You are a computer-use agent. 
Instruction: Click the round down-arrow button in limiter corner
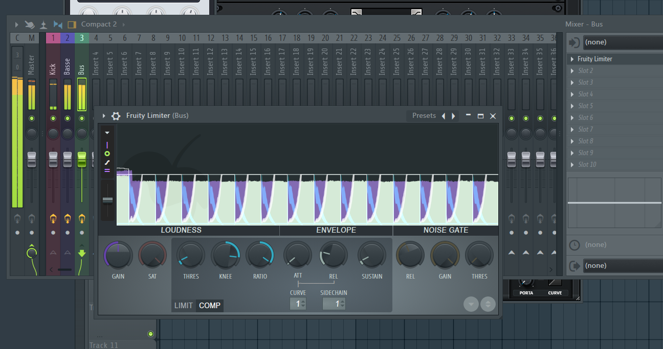click(471, 304)
